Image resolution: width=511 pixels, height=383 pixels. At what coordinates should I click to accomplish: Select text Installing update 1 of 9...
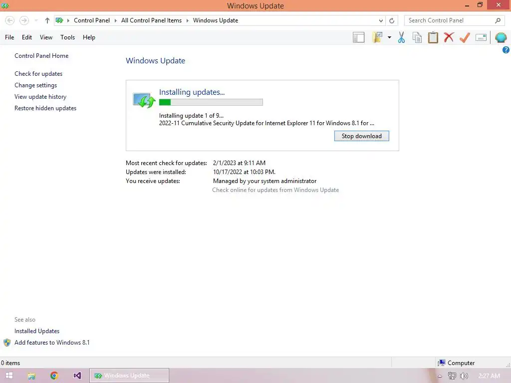[191, 116]
